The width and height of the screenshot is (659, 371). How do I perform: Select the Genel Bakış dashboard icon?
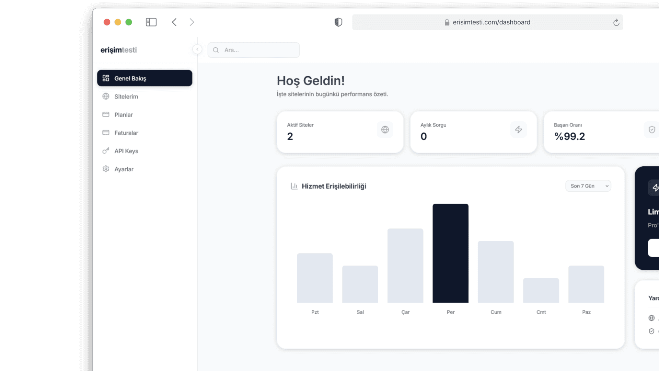106,78
